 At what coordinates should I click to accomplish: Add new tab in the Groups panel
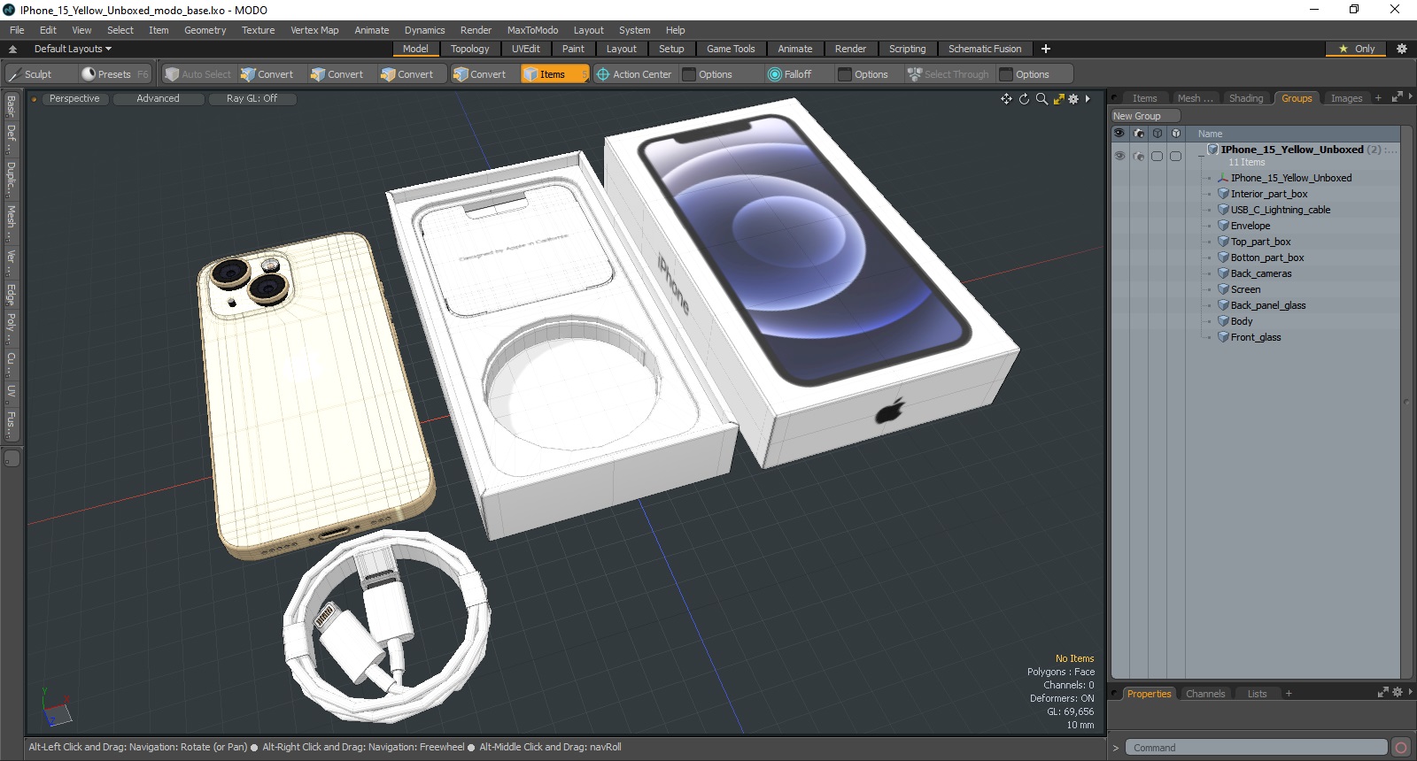(1378, 98)
